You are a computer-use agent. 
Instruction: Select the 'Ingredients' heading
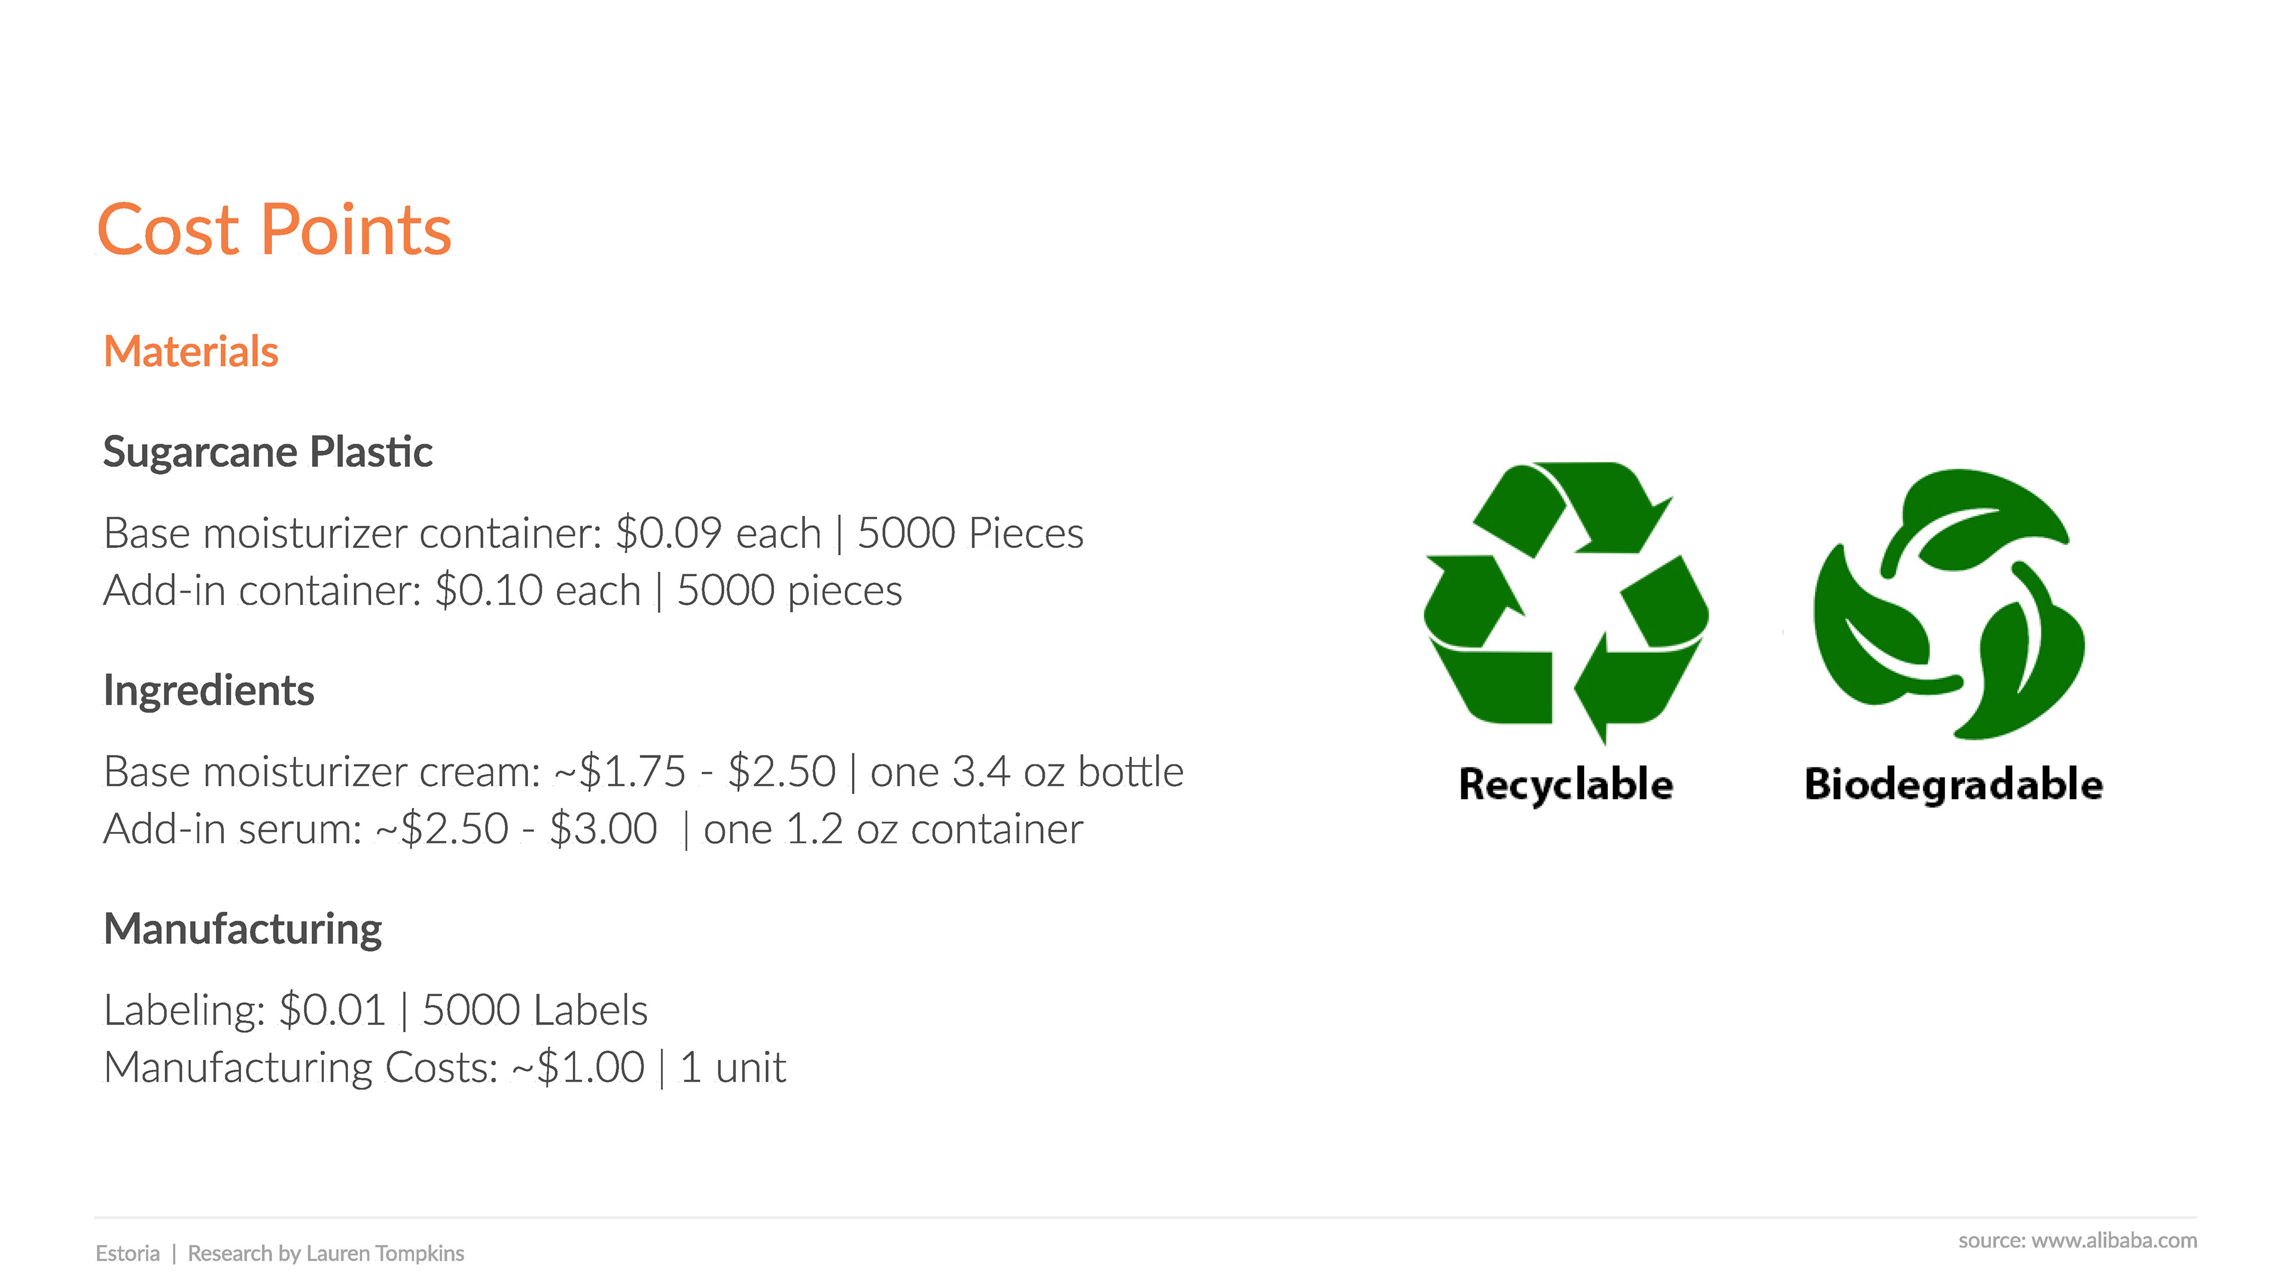(x=209, y=690)
